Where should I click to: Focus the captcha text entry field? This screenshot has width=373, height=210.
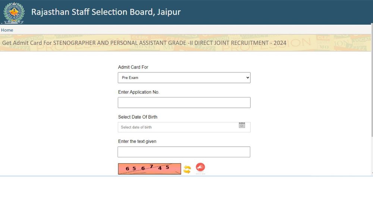pos(184,152)
